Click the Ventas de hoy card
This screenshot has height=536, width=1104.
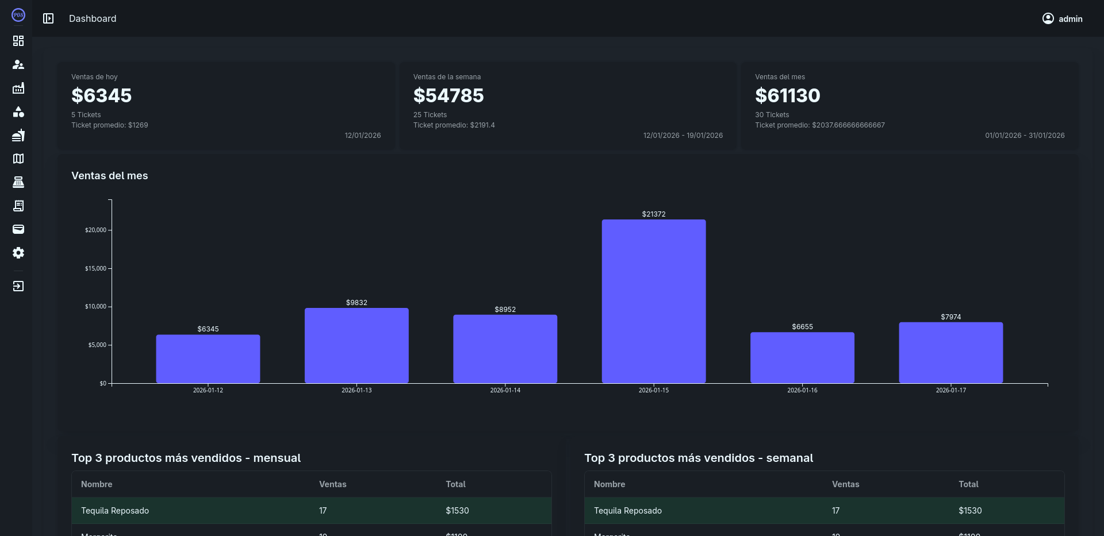pos(226,106)
